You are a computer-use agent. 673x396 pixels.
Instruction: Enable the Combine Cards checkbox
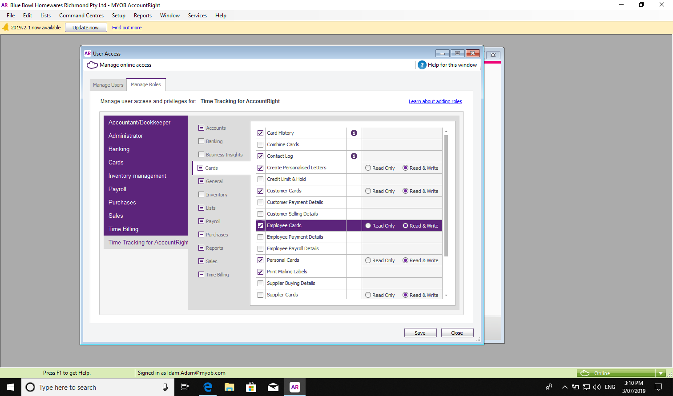pos(261,144)
